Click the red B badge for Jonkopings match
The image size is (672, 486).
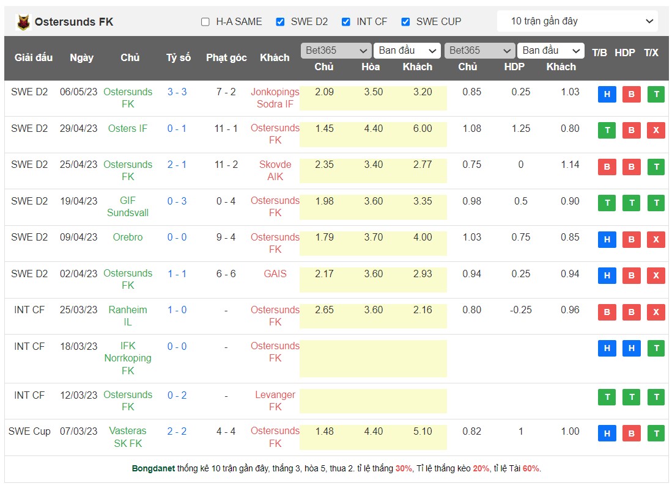click(631, 94)
